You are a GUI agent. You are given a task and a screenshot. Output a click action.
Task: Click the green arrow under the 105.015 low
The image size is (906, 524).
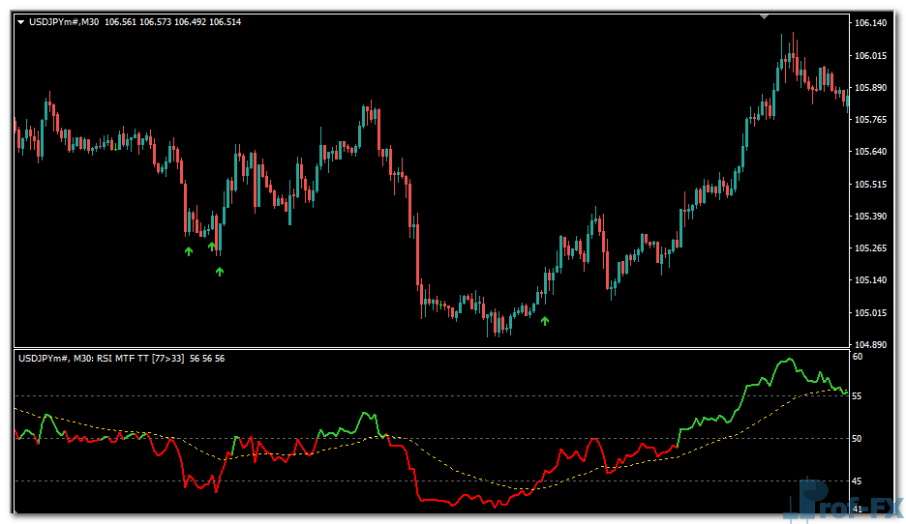point(545,320)
